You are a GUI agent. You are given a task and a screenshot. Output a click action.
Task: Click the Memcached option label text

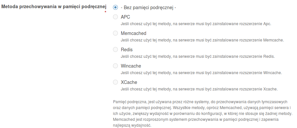(134, 33)
